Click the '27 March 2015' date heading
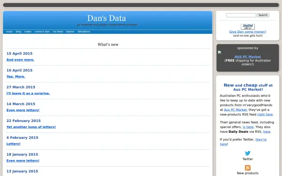The height and width of the screenshot is (176, 282). click(21, 87)
